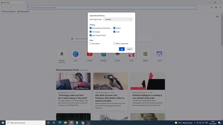The height and width of the screenshot is (125, 223).
Task: Confirm clearing with the blue OK button
Action: click(122, 49)
